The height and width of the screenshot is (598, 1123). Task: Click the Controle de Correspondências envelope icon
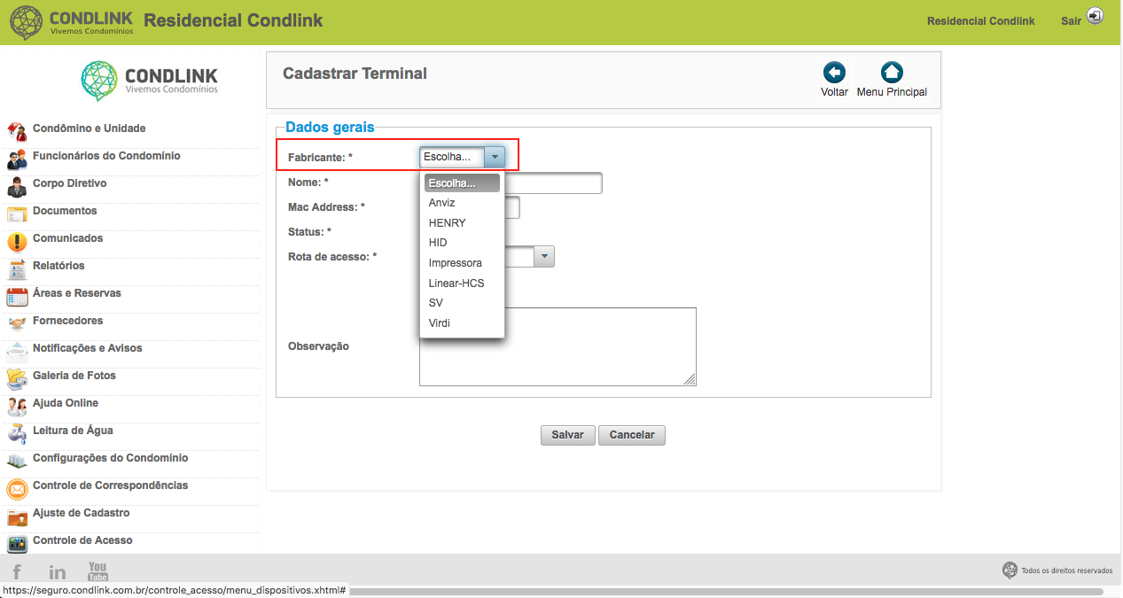pos(17,489)
